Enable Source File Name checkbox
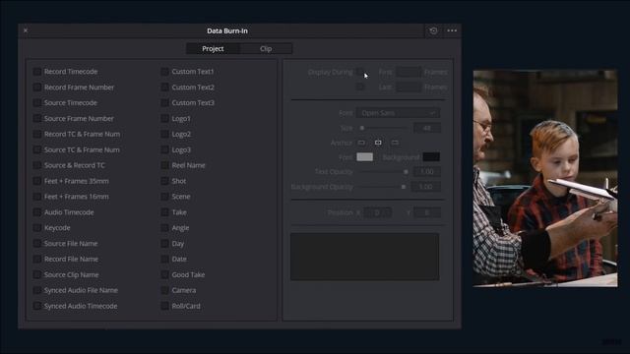The height and width of the screenshot is (354, 630). 37,244
